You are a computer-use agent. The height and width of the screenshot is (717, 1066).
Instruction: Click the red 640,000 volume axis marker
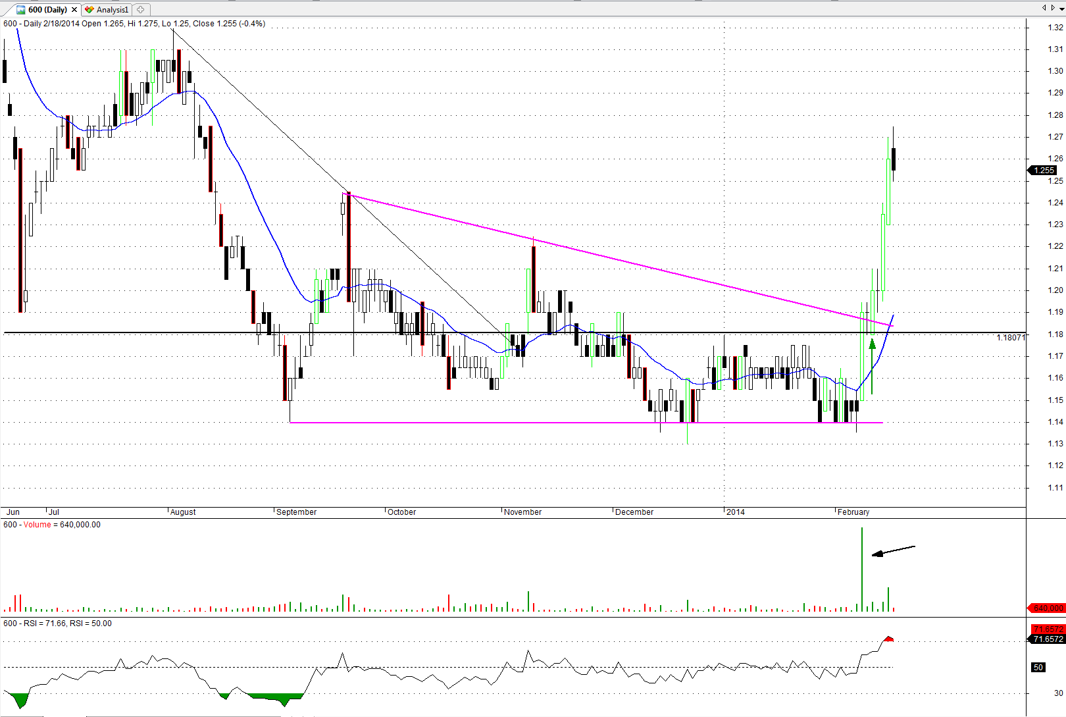click(x=1047, y=608)
